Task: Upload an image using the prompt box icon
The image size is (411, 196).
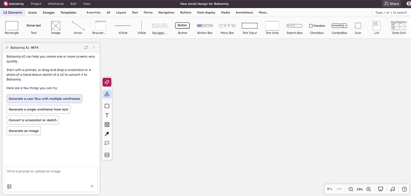Action: click(9, 186)
